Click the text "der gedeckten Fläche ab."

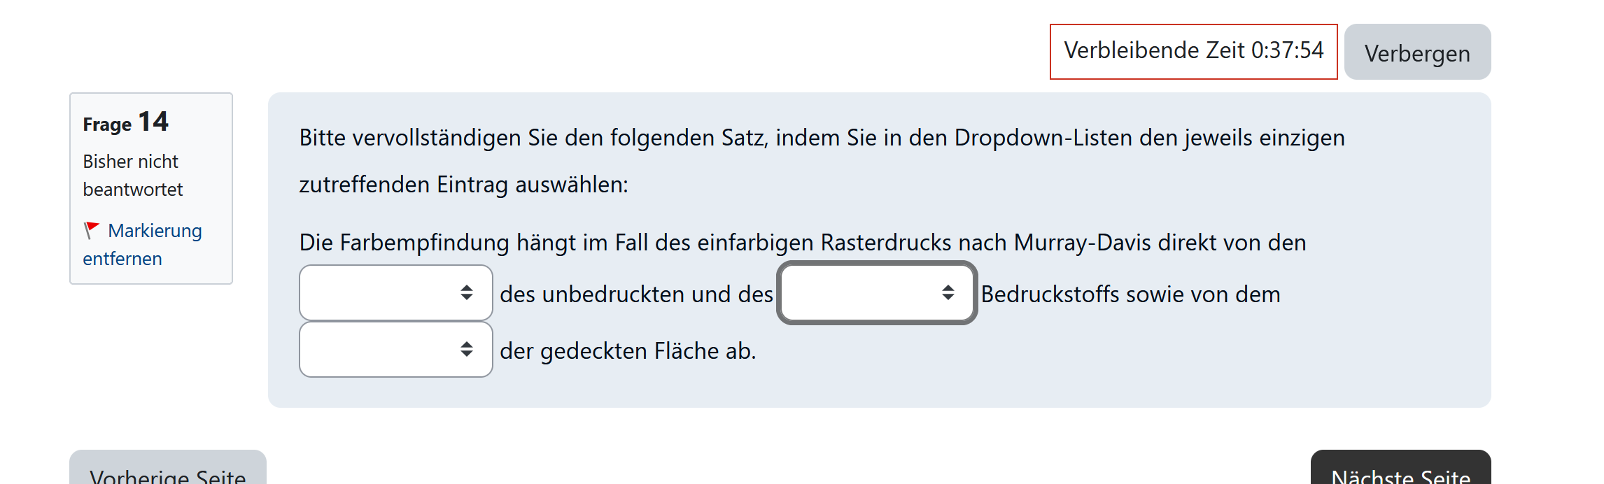(628, 351)
